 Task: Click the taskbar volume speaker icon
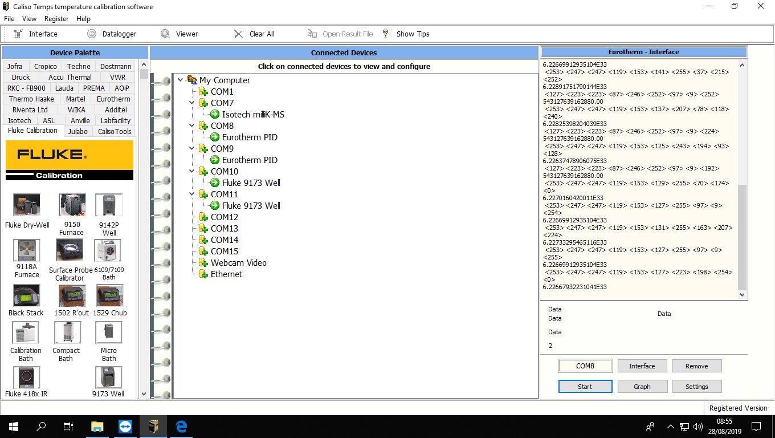[699, 427]
